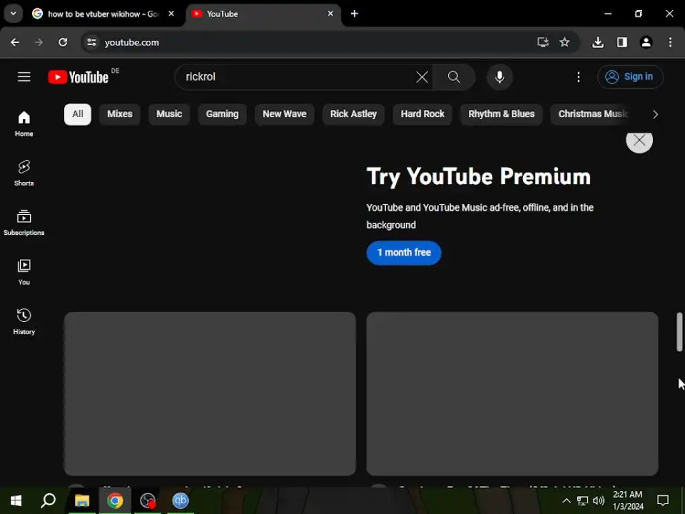Open the volume control in system tray
Image resolution: width=685 pixels, height=514 pixels.
coord(599,501)
